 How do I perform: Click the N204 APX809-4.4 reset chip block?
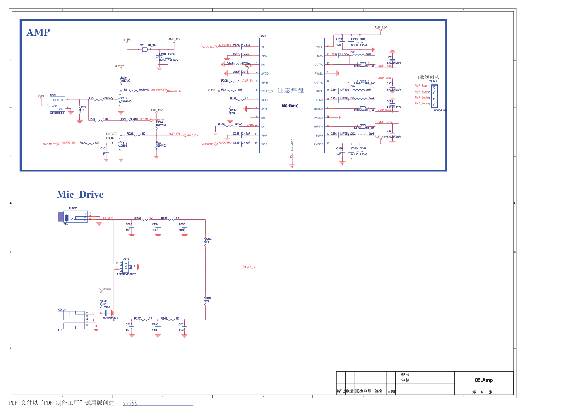(x=58, y=104)
